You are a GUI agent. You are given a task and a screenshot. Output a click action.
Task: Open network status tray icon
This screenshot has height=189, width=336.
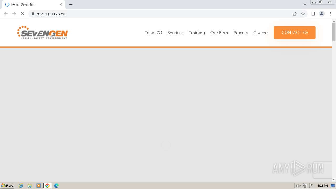point(304,186)
